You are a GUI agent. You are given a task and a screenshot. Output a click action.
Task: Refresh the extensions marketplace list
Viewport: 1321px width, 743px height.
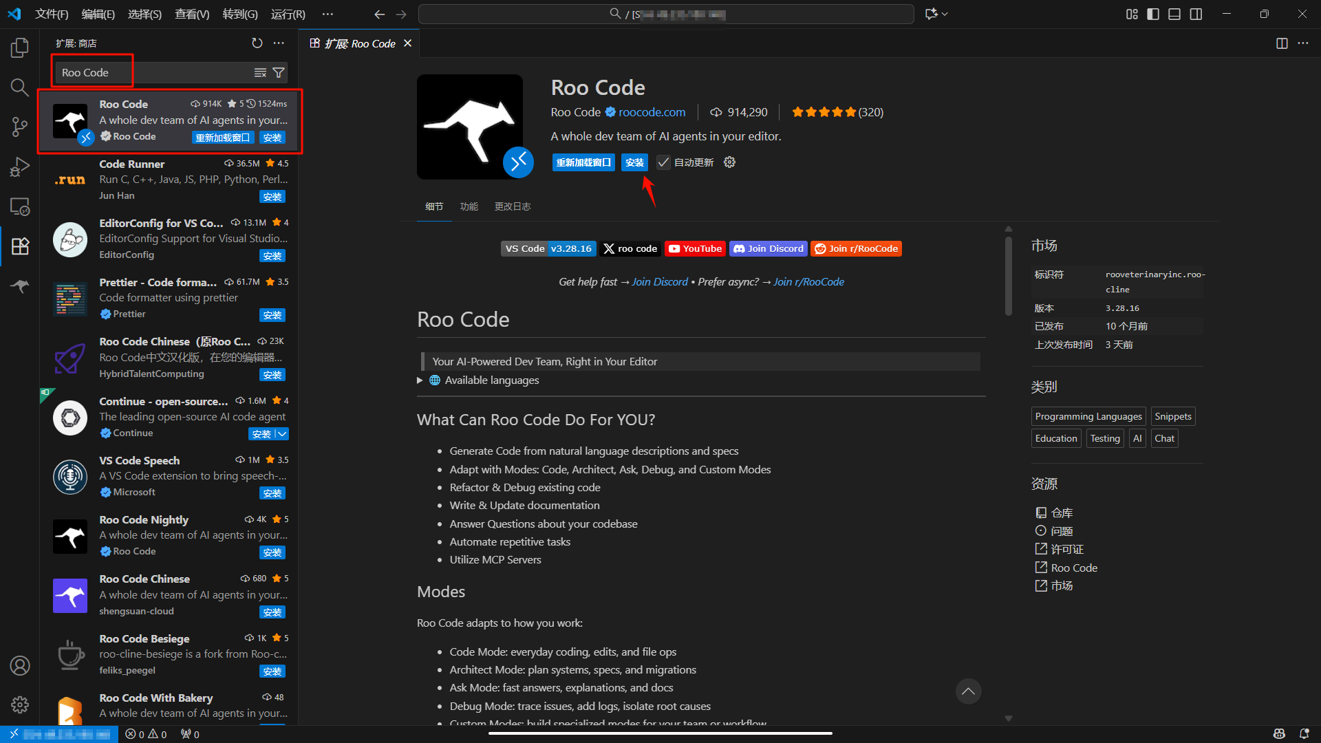[x=257, y=43]
